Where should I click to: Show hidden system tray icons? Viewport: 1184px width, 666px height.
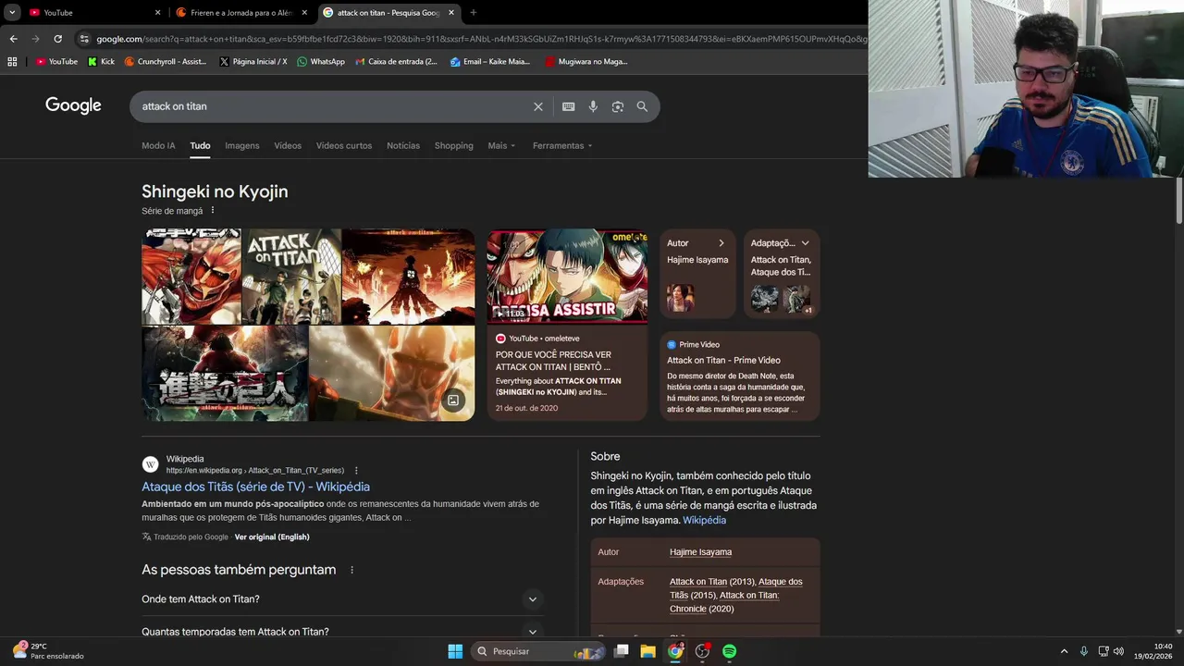(x=1064, y=651)
